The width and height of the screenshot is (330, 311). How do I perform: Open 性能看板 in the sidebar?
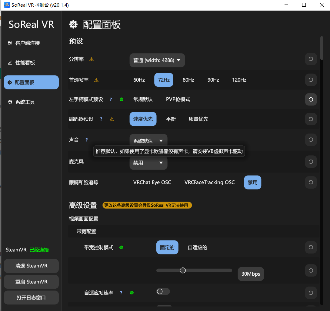pyautogui.click(x=31, y=63)
